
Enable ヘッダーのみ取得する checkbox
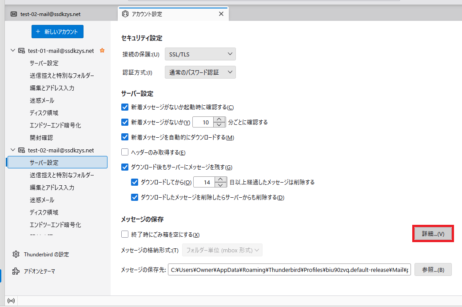click(125, 152)
